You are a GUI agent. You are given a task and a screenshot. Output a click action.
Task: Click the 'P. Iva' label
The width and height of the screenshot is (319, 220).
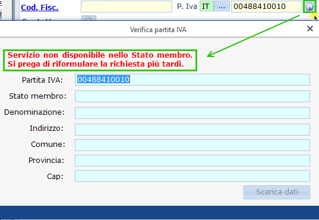(187, 7)
